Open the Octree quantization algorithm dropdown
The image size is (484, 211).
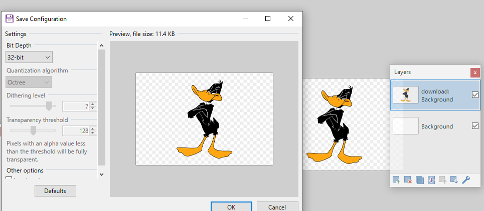click(x=29, y=82)
